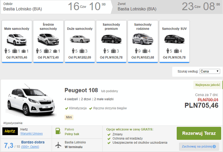Select the Samochody premium category card
223x152 pixels.
tap(111, 42)
